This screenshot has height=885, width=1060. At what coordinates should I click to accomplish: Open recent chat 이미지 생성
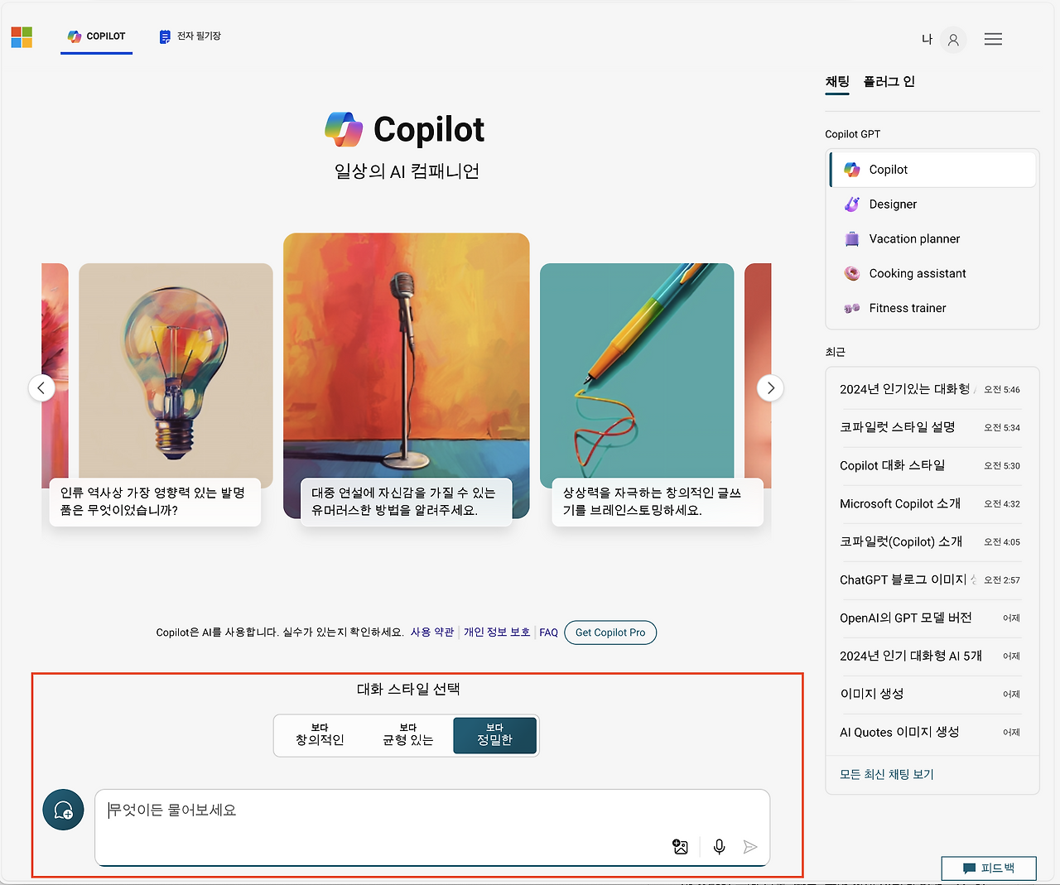(x=929, y=694)
